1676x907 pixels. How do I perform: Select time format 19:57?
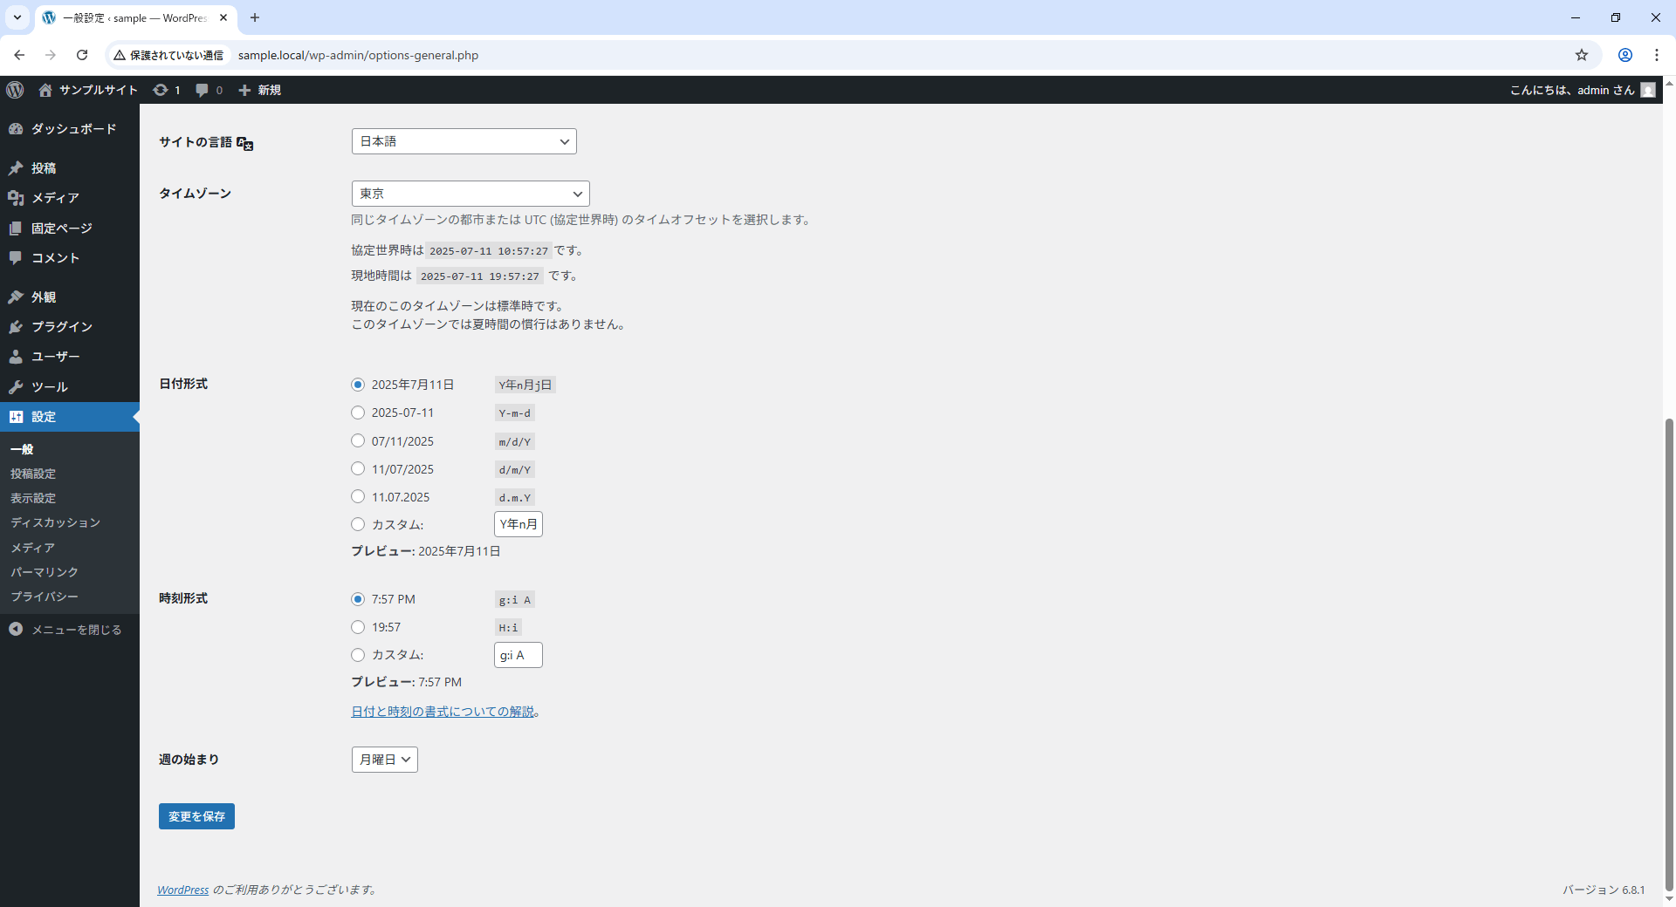(358, 627)
